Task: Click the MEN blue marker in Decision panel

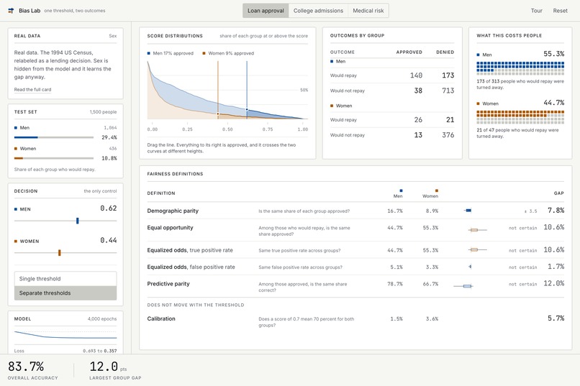Action: pos(16,209)
